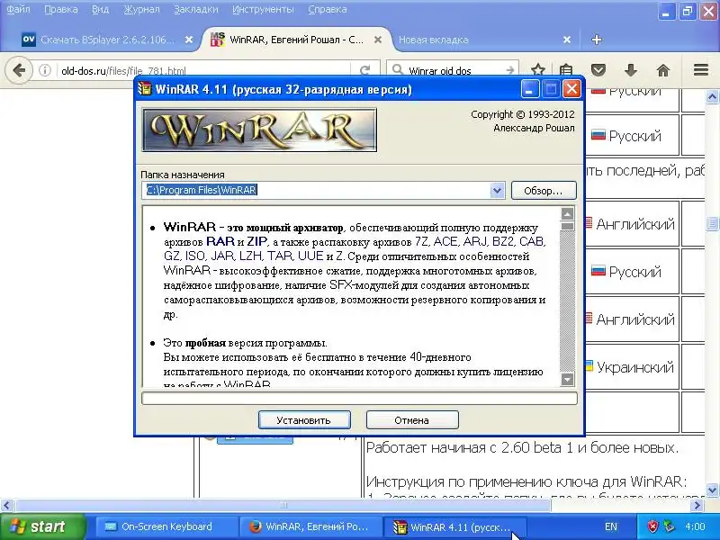The height and width of the screenshot is (540, 720).
Task: Click the page vertical scroll up arrow
Action: (712, 97)
